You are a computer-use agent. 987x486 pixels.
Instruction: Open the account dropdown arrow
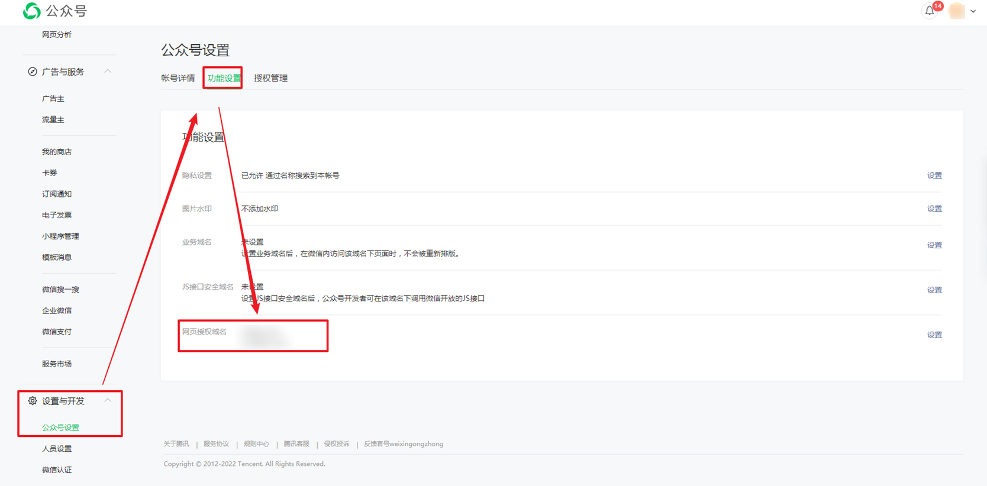[x=973, y=11]
